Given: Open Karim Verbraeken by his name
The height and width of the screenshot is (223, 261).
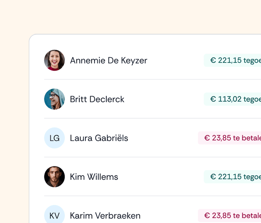Looking at the screenshot, I should [105, 215].
